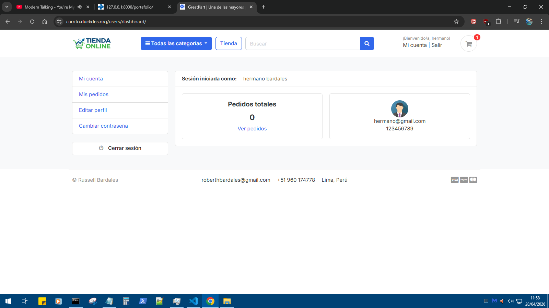Open Editar perfil in the sidebar
The width and height of the screenshot is (549, 308).
(x=120, y=110)
